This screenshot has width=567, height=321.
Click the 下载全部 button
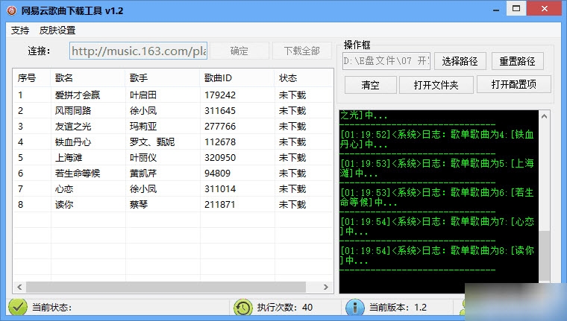(x=301, y=51)
